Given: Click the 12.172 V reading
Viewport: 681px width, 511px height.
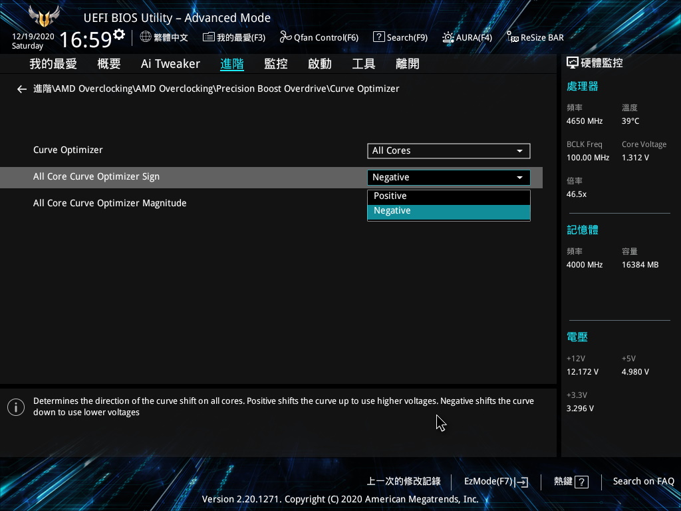Looking at the screenshot, I should pyautogui.click(x=583, y=372).
